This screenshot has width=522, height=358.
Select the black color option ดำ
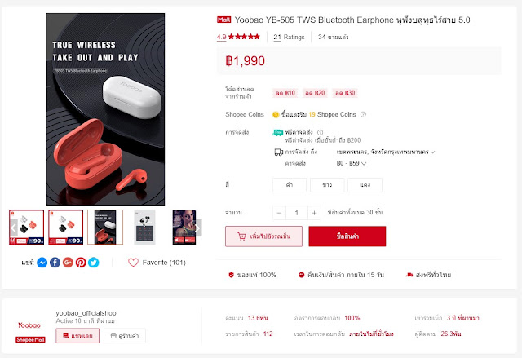[x=290, y=185]
